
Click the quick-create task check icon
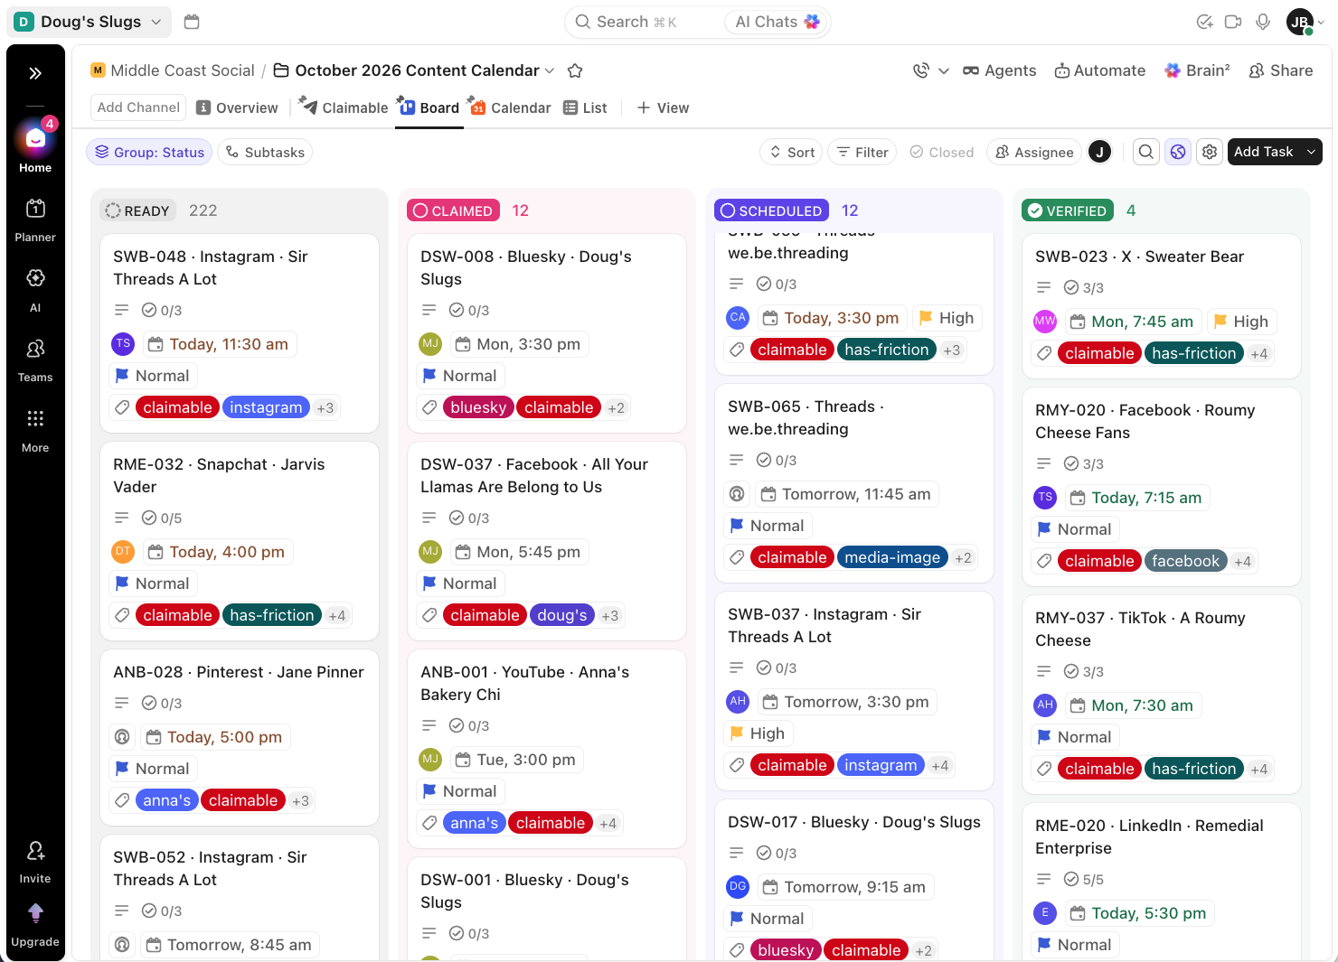(1204, 22)
